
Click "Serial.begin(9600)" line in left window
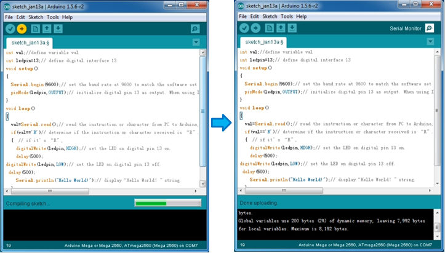103,84
